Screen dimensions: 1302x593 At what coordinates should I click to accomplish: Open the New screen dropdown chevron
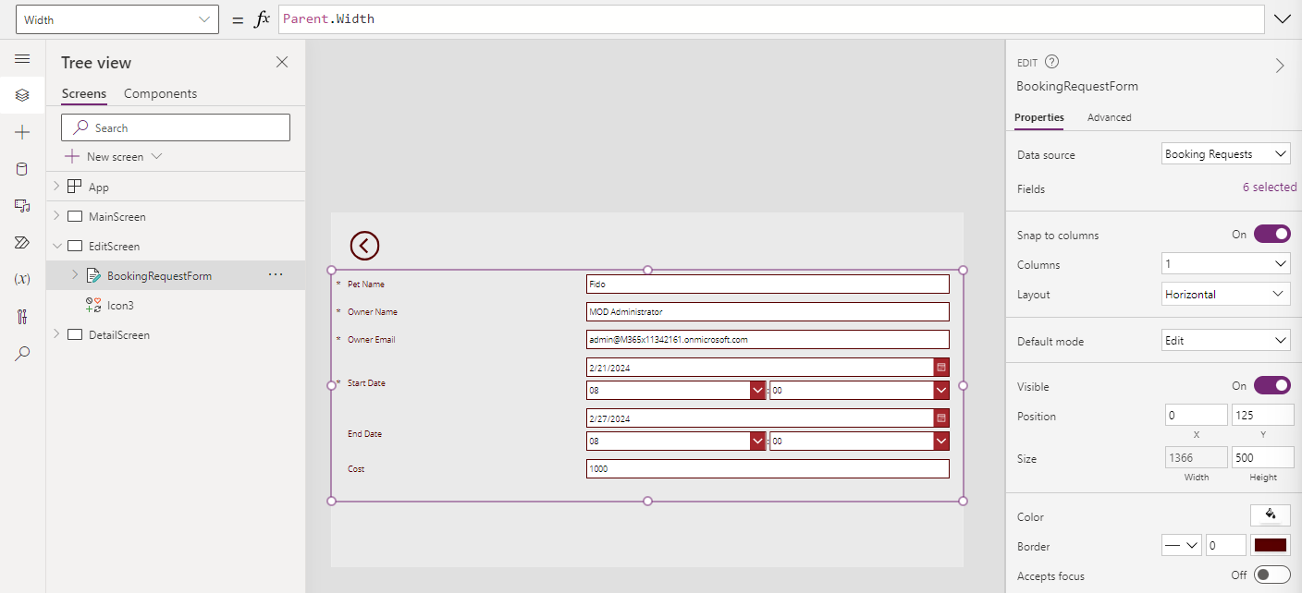[x=156, y=156]
